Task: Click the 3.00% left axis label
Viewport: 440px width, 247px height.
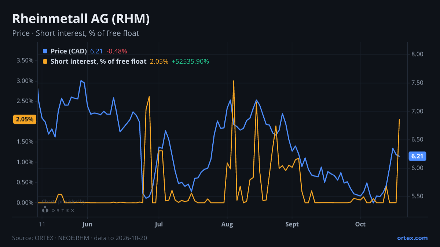Action: point(25,81)
